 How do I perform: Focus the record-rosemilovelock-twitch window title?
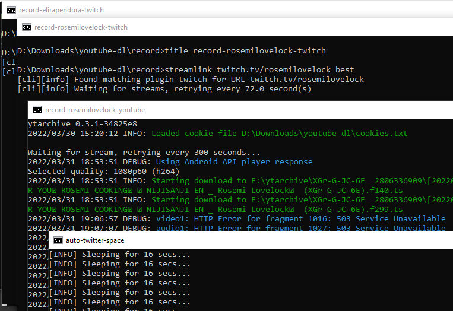point(81,27)
